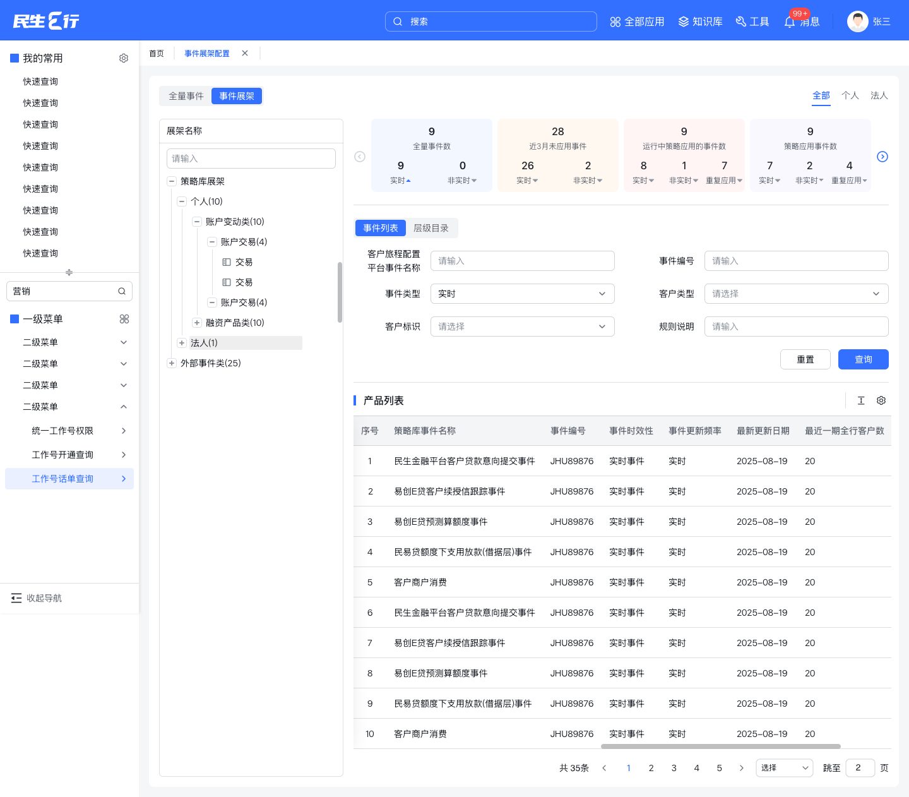Click the search icon in the 营销 field
Screen dimensions: 909x797
click(122, 291)
